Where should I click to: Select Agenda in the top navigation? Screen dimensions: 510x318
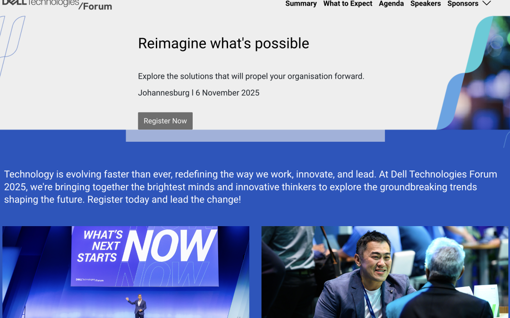pyautogui.click(x=391, y=4)
